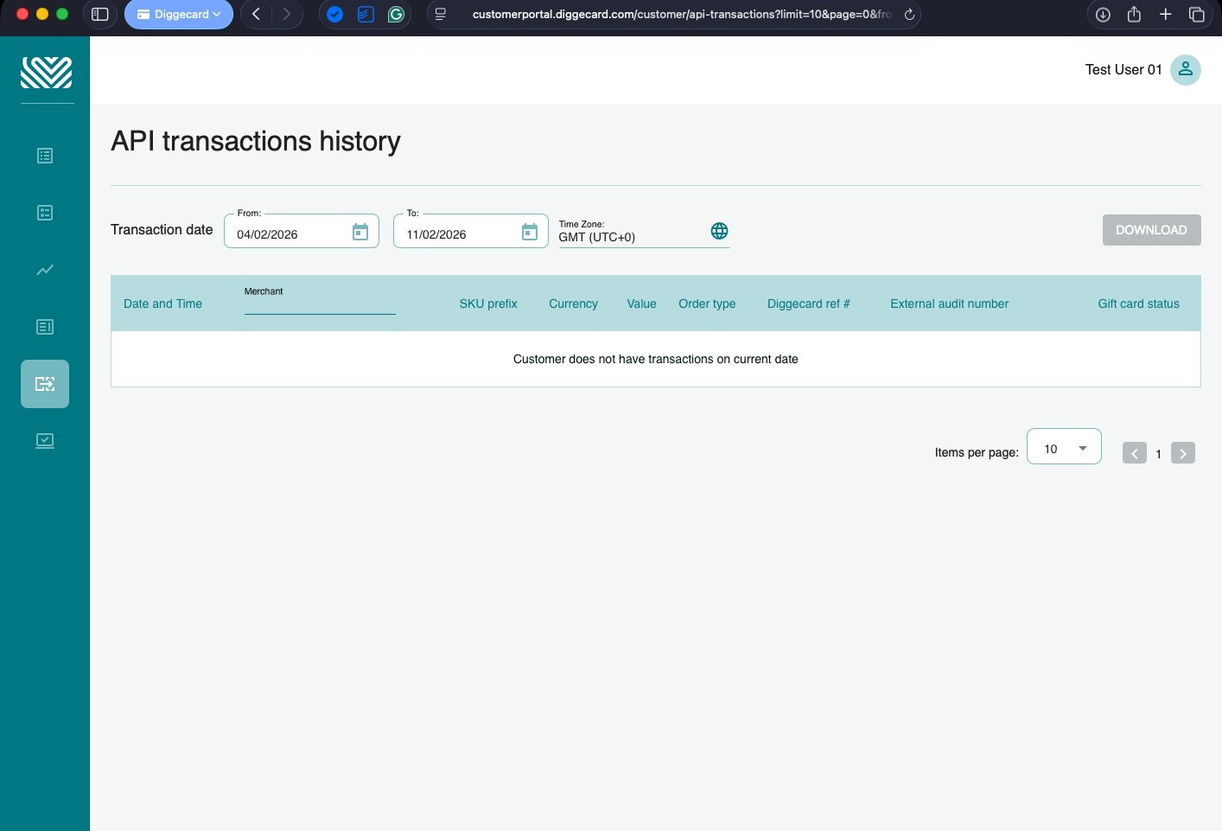Open the From date calendar picker

click(360, 232)
